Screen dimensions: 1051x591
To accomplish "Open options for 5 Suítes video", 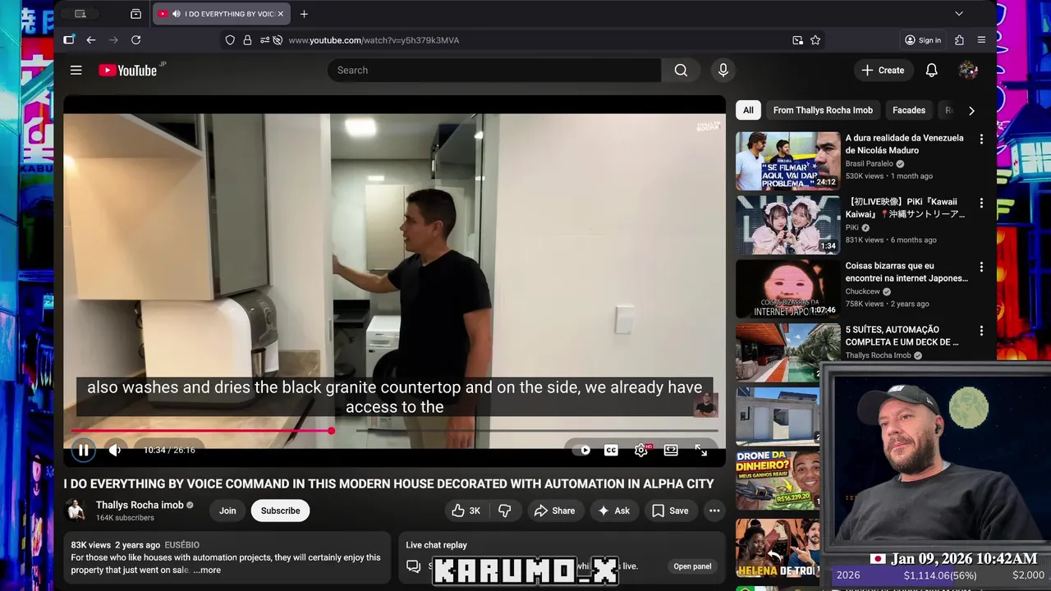I will coord(981,332).
